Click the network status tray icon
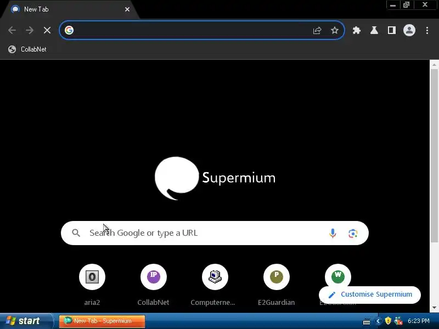 tap(398, 321)
